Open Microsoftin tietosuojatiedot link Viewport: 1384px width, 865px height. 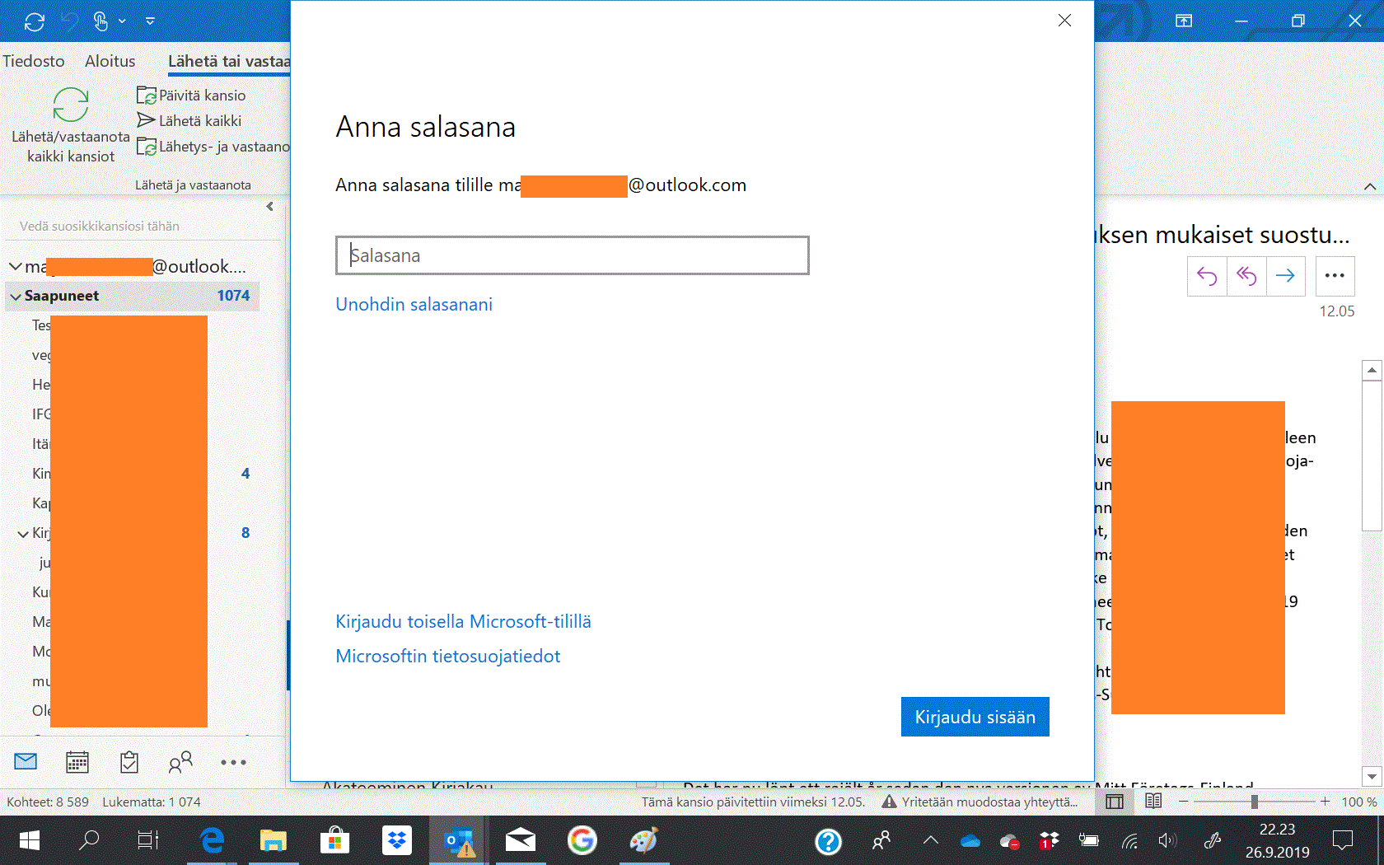[448, 657]
